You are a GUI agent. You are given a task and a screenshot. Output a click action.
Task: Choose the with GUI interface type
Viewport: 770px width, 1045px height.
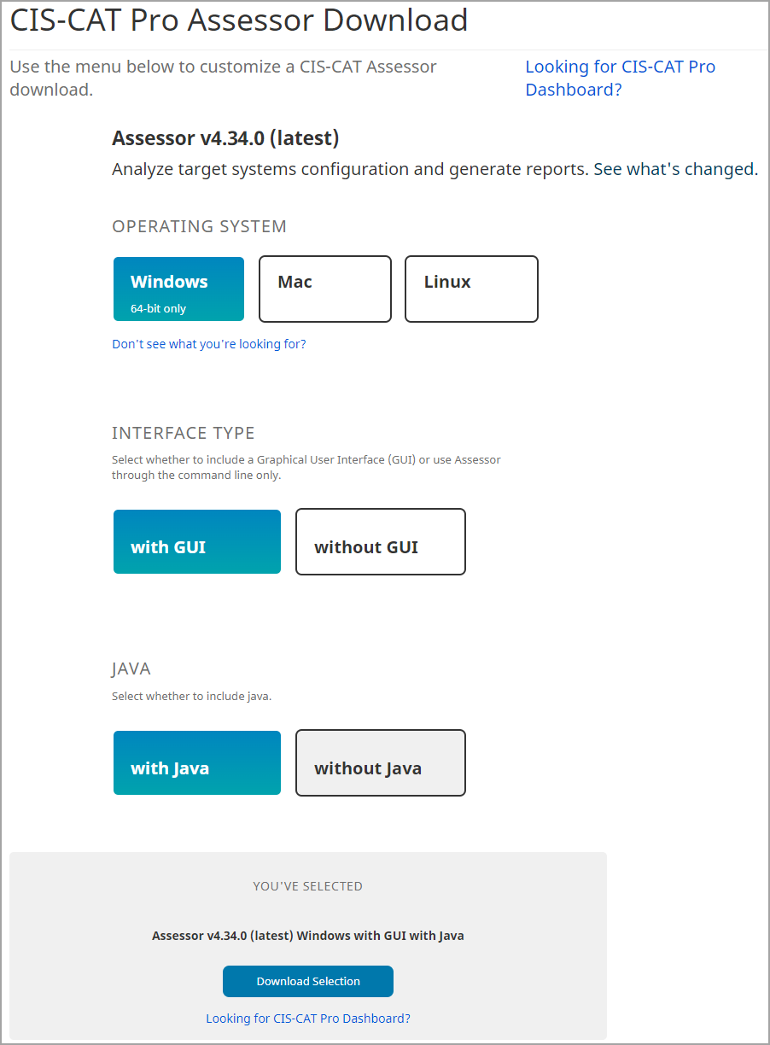coord(196,541)
